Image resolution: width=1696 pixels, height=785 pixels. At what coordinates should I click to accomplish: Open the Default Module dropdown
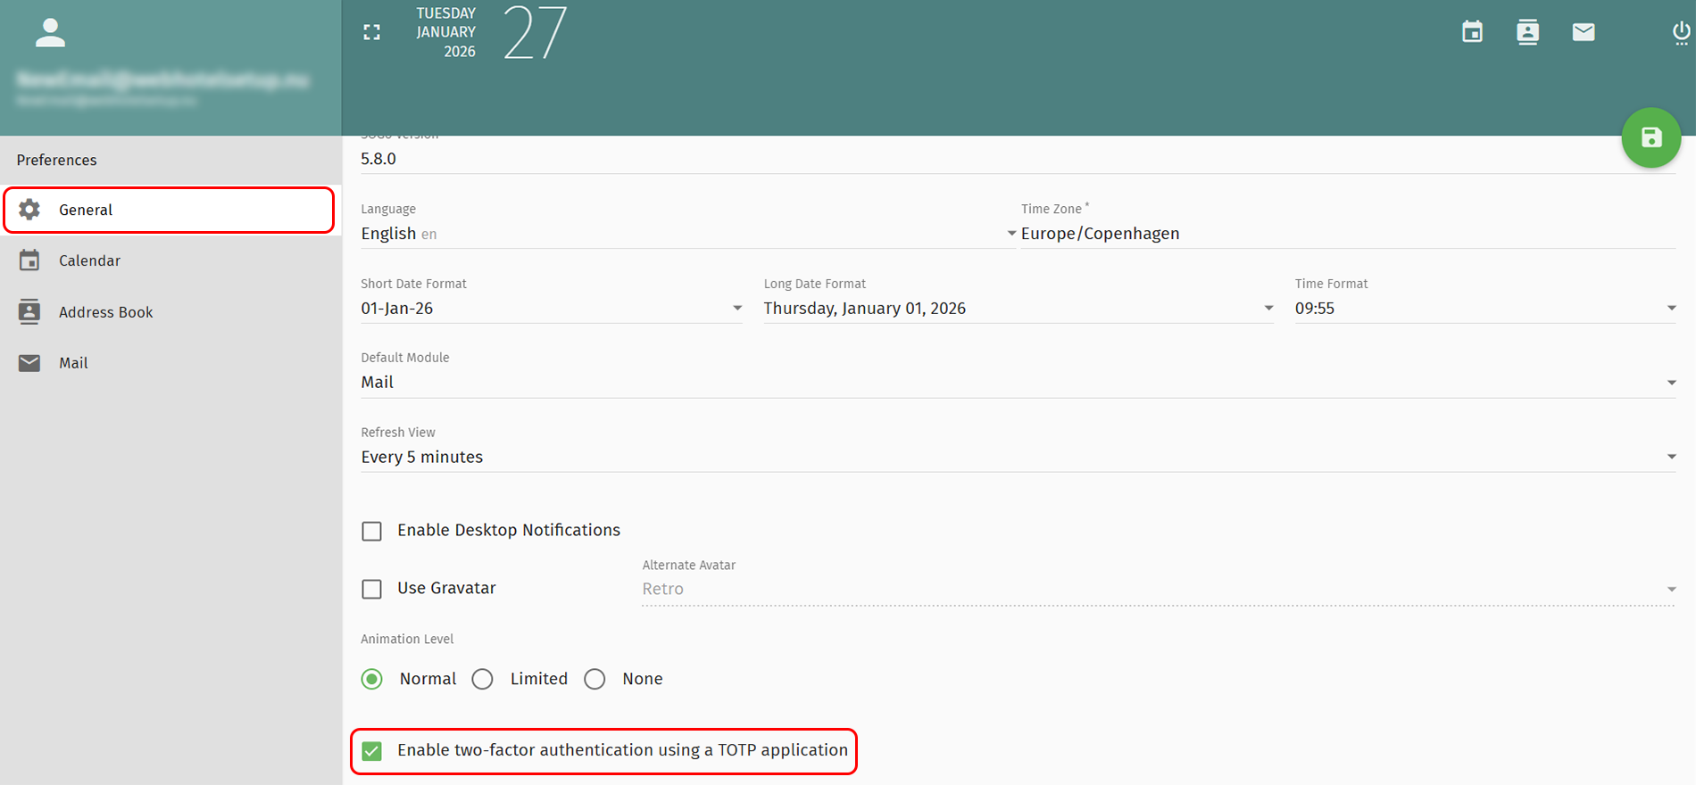(1018, 383)
